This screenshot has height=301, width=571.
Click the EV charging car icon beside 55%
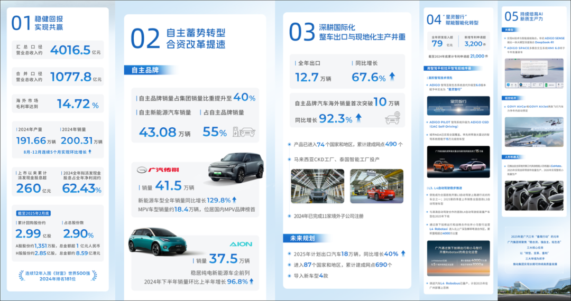coord(244,131)
